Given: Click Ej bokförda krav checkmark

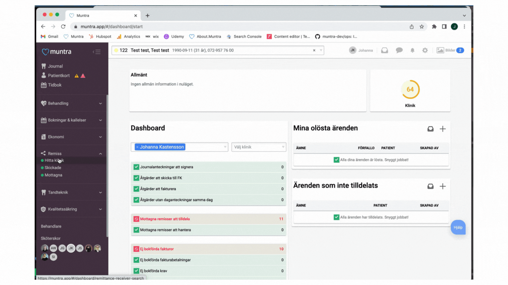Looking at the screenshot, I should 136,271.
